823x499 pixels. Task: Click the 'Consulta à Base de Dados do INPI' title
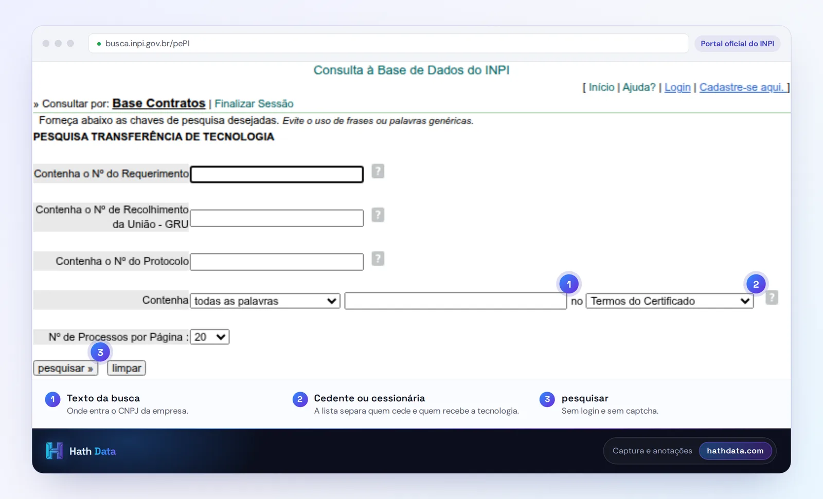pos(411,70)
